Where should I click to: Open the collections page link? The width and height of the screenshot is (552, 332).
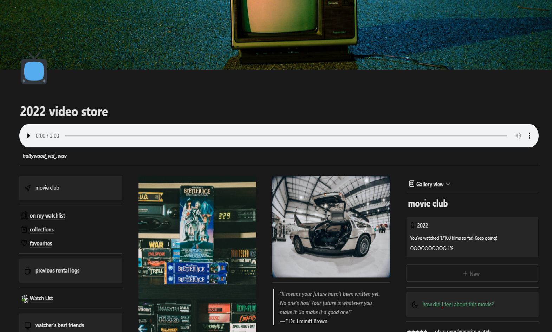[41, 230]
